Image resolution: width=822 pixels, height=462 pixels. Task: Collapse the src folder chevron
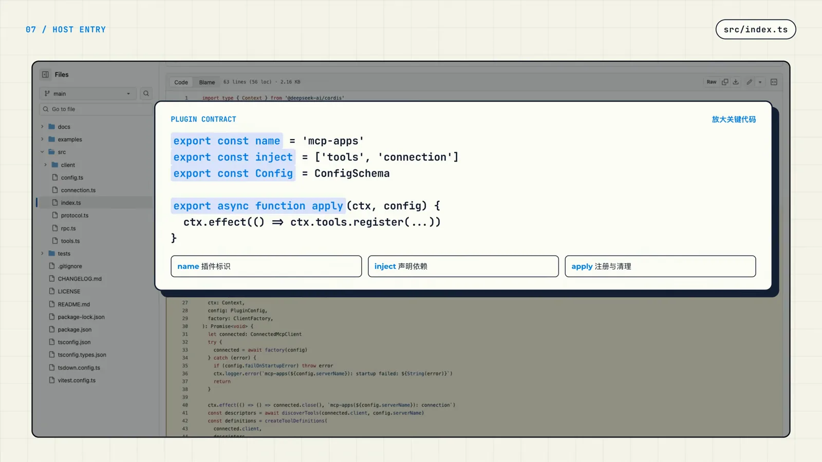click(x=42, y=152)
